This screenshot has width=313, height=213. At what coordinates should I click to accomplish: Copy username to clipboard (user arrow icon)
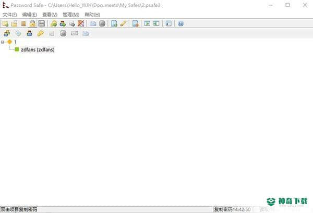[63, 23]
